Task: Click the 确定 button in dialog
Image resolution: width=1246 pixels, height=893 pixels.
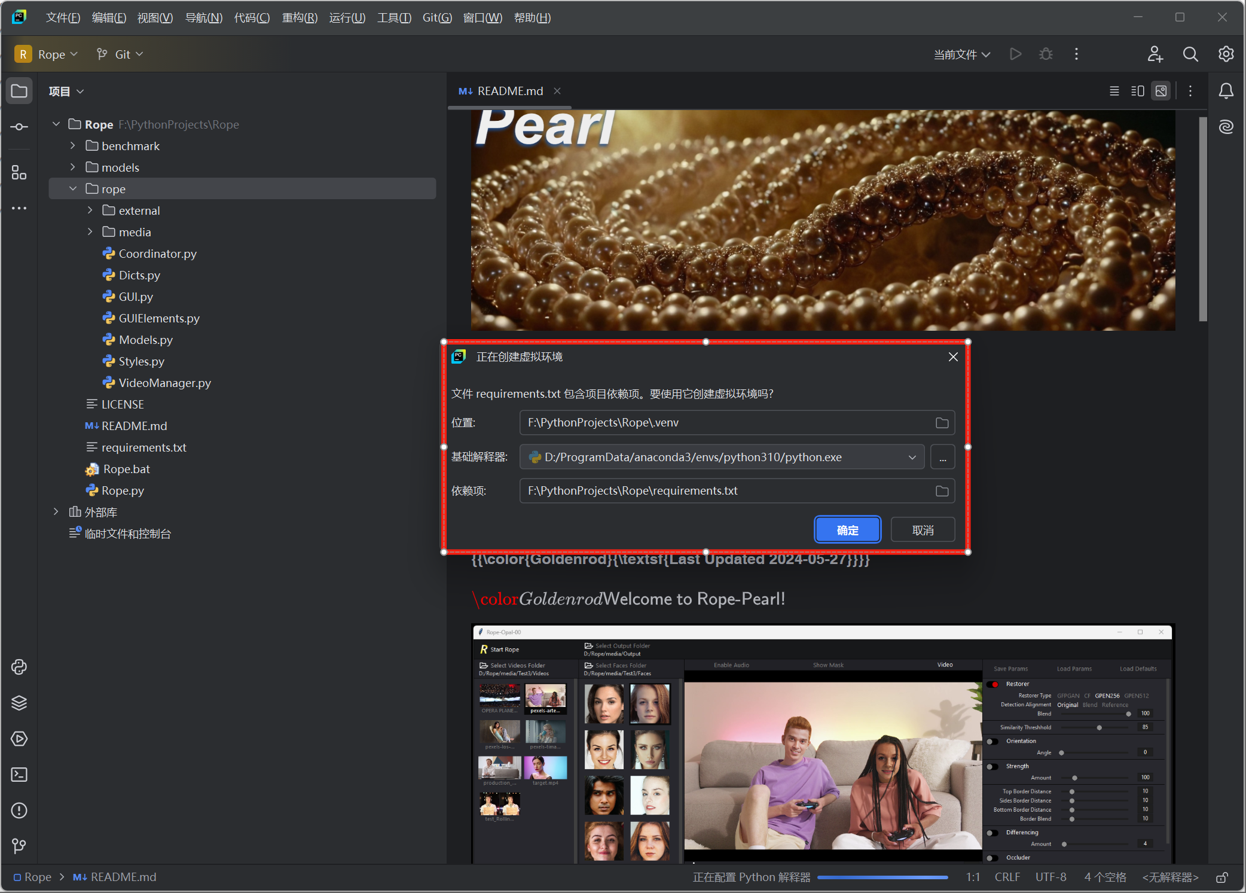Action: tap(847, 530)
